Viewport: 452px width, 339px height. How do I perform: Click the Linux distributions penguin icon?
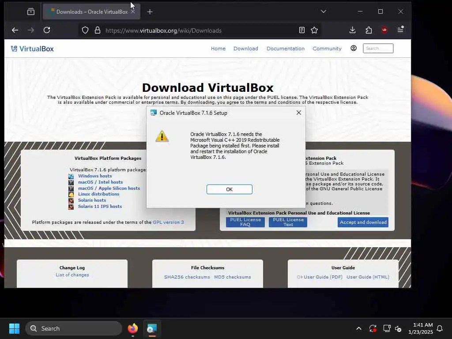[x=71, y=195]
